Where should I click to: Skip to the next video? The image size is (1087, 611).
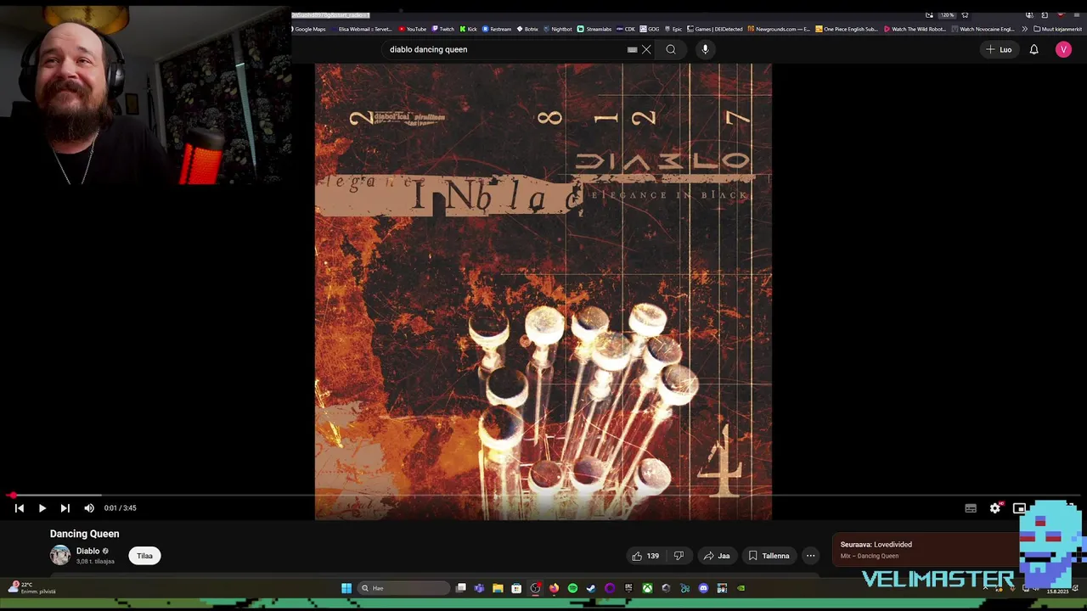65,507
